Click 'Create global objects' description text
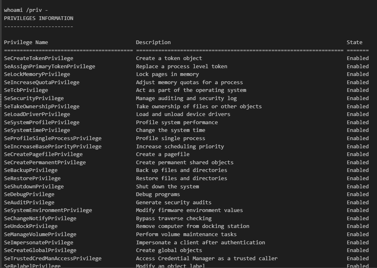 point(169,250)
